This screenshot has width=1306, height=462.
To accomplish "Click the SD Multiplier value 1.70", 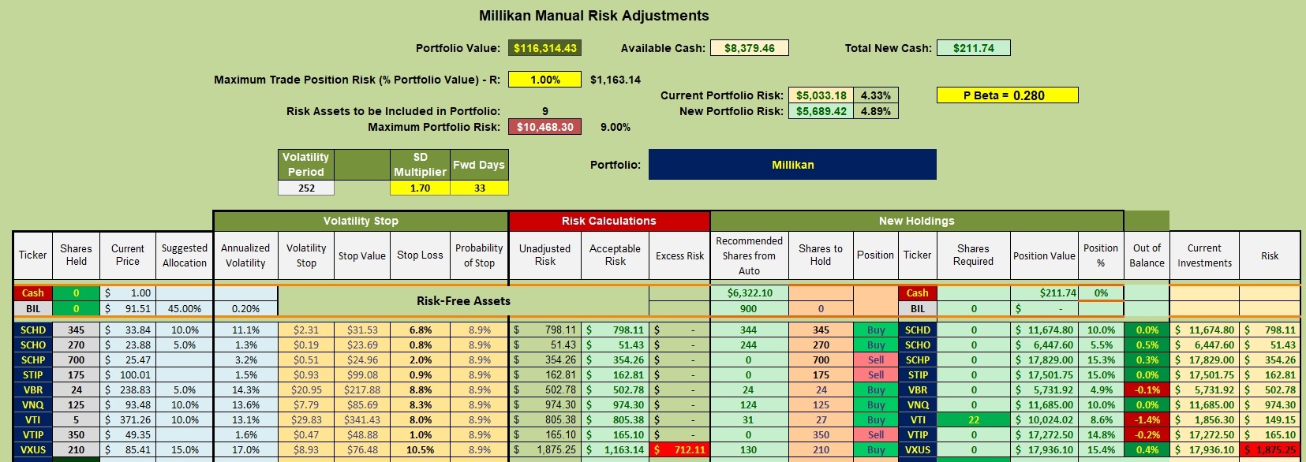I will [420, 188].
